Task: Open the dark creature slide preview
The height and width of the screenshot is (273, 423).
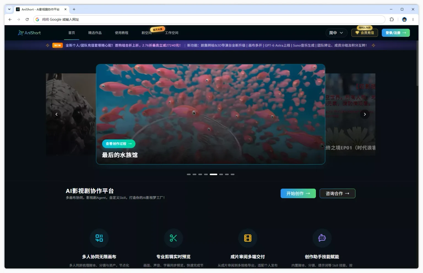Action: coord(71,114)
